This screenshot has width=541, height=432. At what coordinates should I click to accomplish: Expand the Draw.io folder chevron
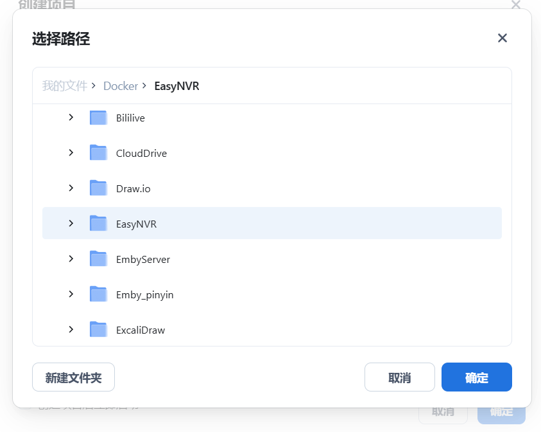(71, 188)
